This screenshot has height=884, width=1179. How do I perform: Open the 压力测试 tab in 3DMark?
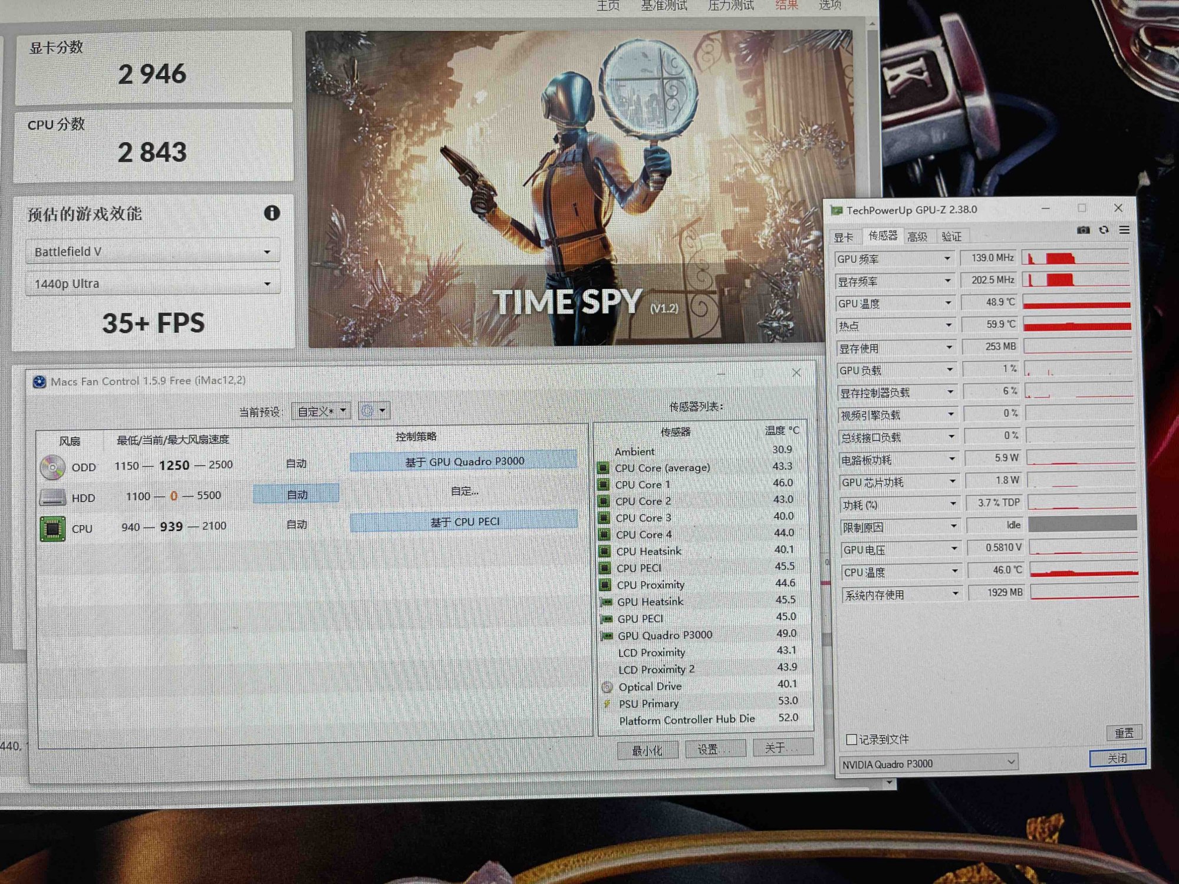click(730, 6)
